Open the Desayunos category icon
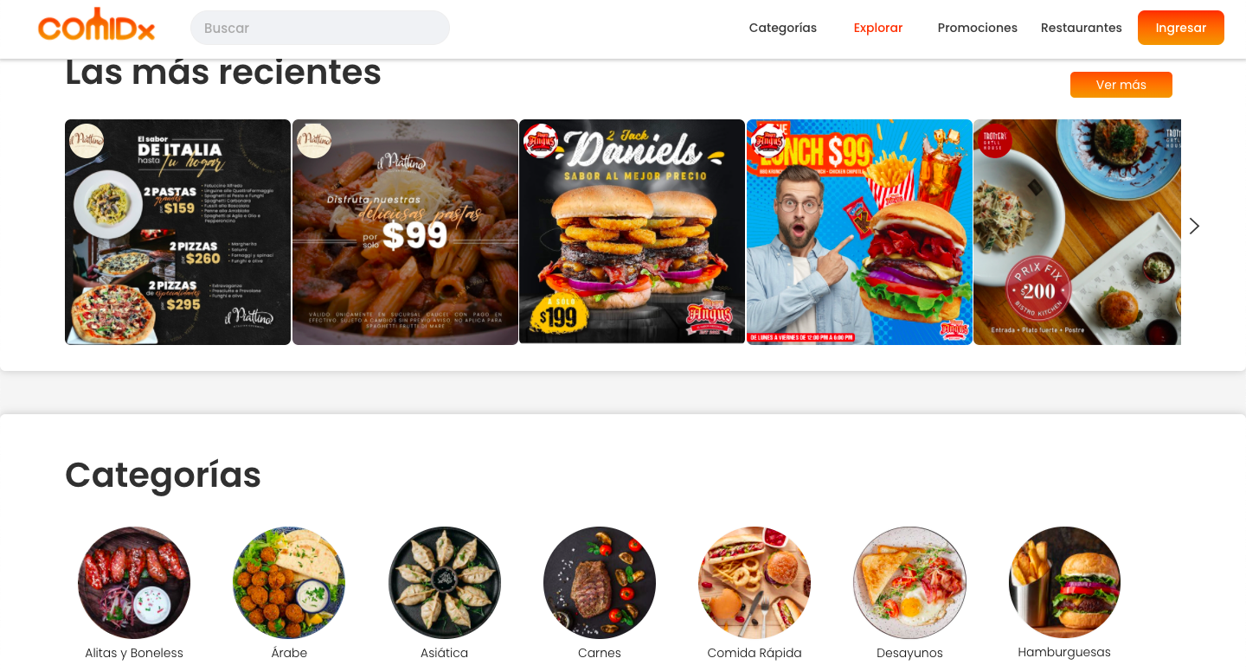Image resolution: width=1246 pixels, height=671 pixels. point(909,583)
